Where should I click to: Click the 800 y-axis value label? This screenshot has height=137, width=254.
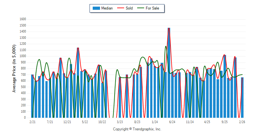23,68
